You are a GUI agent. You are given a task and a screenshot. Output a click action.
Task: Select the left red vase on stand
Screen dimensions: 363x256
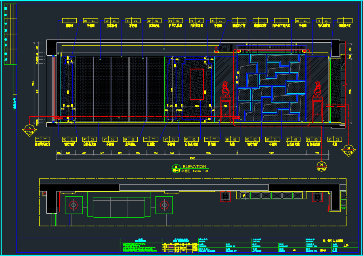pos(225,89)
